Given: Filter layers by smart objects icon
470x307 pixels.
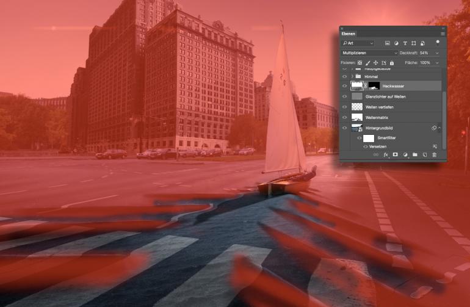Looking at the screenshot, I should pos(422,43).
